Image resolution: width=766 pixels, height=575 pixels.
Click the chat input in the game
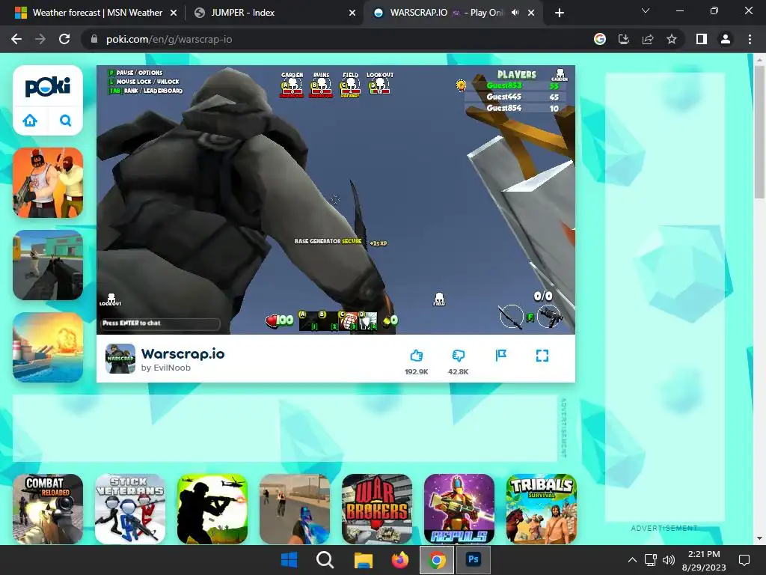(x=160, y=323)
